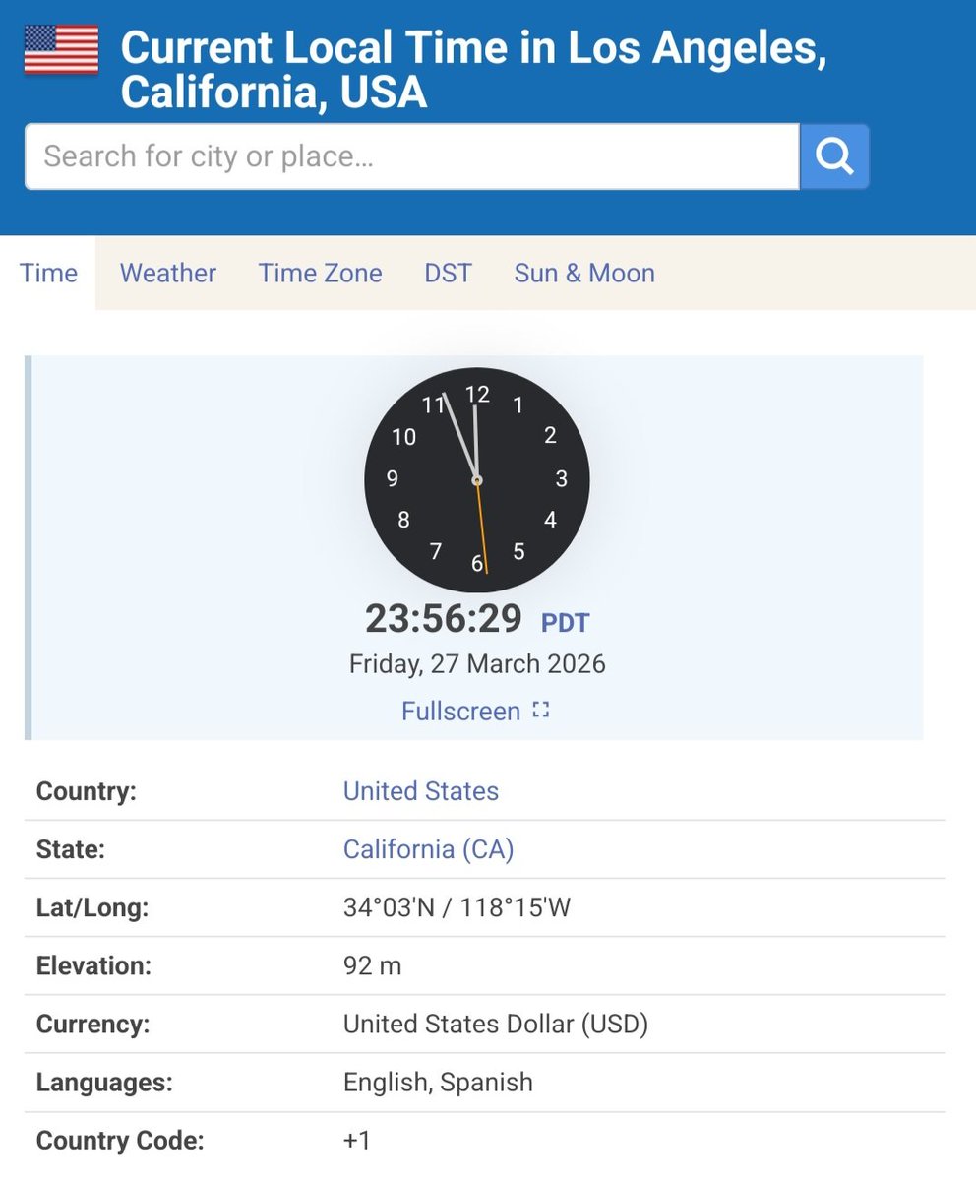
Task: Click United States Dollar (USD) value
Action: pyautogui.click(x=496, y=1024)
